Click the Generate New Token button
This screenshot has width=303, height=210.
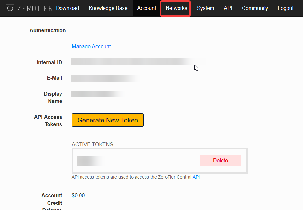tap(108, 120)
